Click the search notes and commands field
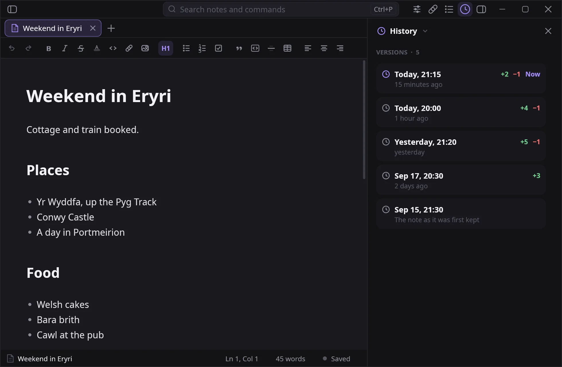 281,9
